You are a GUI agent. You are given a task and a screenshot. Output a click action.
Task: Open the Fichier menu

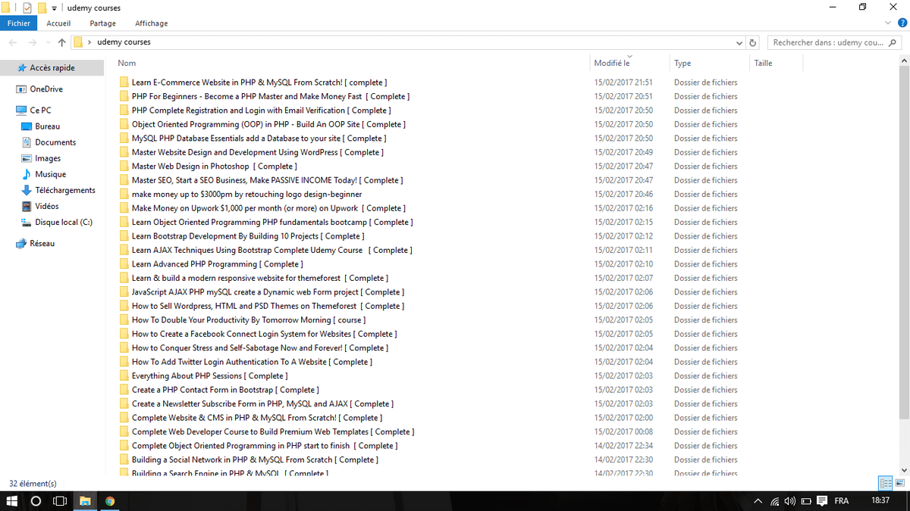pyautogui.click(x=18, y=23)
